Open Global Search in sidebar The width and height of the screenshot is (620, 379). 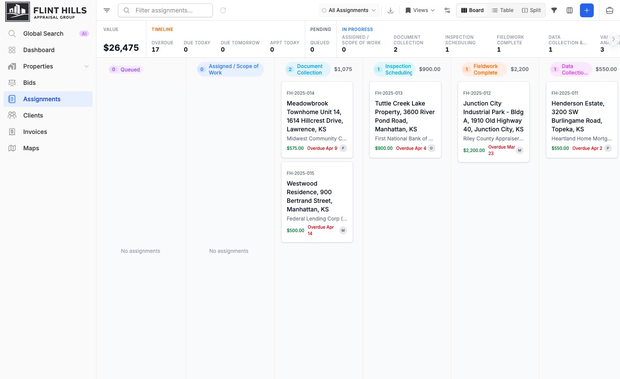(48, 34)
